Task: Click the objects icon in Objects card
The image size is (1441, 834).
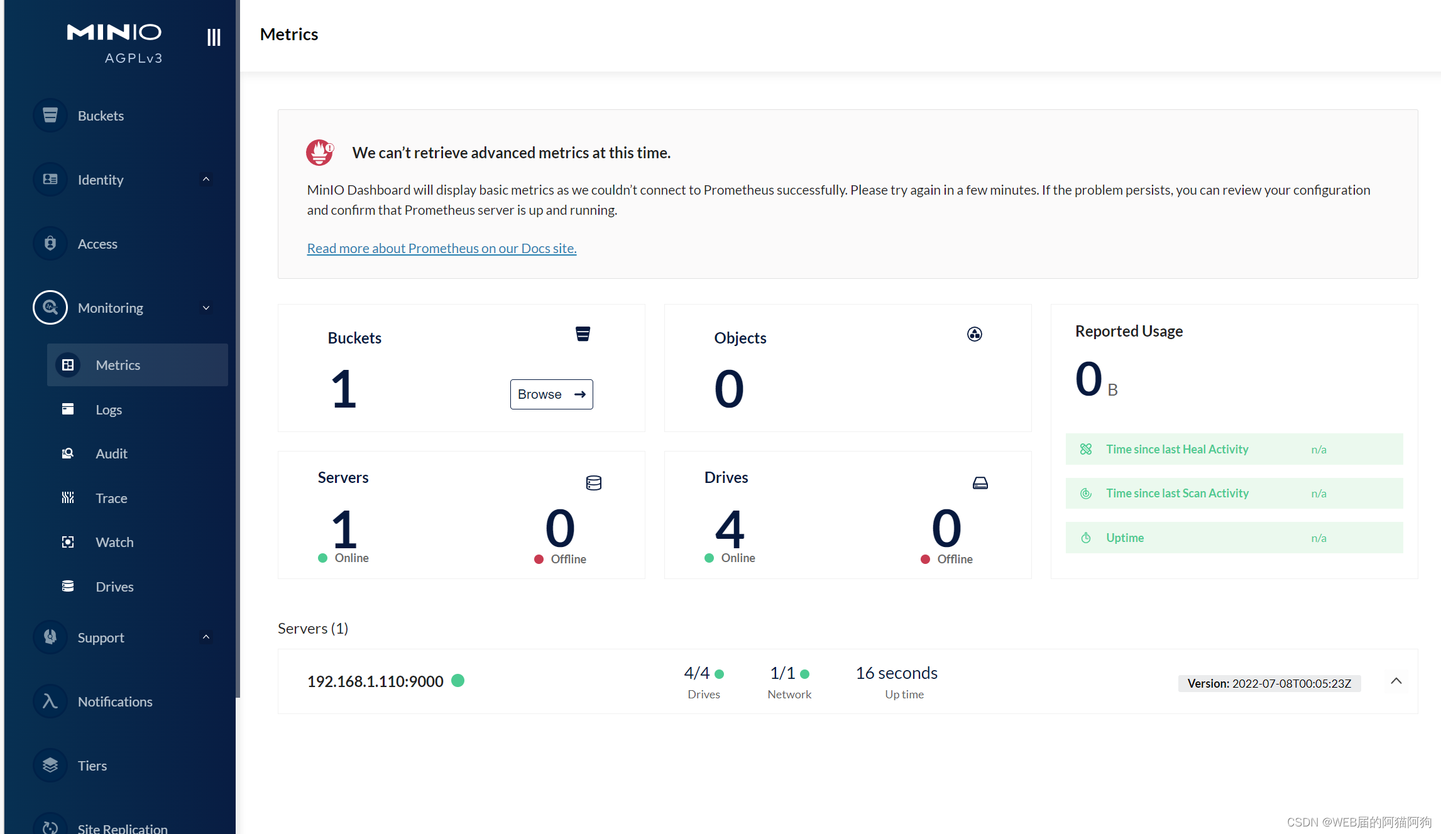Action: point(975,334)
